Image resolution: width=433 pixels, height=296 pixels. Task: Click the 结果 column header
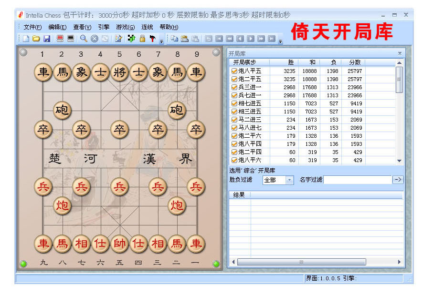tap(240, 195)
